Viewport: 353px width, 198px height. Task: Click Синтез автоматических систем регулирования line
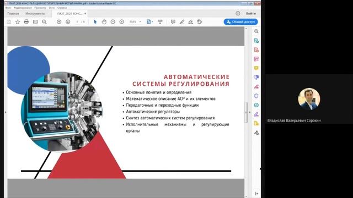pyautogui.click(x=170, y=118)
